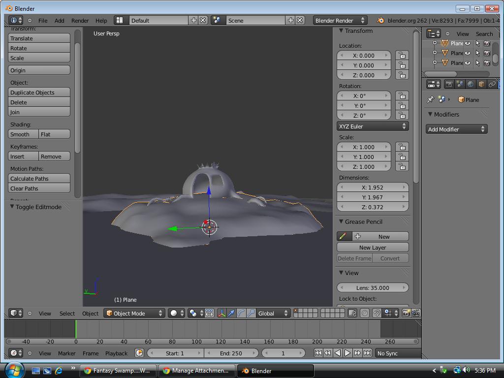
Task: Open the Blender Render engine dropdown
Action: click(x=340, y=20)
